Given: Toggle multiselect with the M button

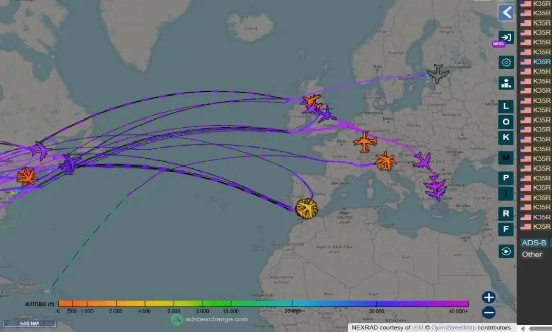Looking at the screenshot, I should click(x=506, y=158).
